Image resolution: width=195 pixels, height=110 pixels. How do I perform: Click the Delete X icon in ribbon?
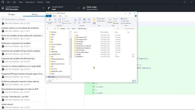coord(84,20)
